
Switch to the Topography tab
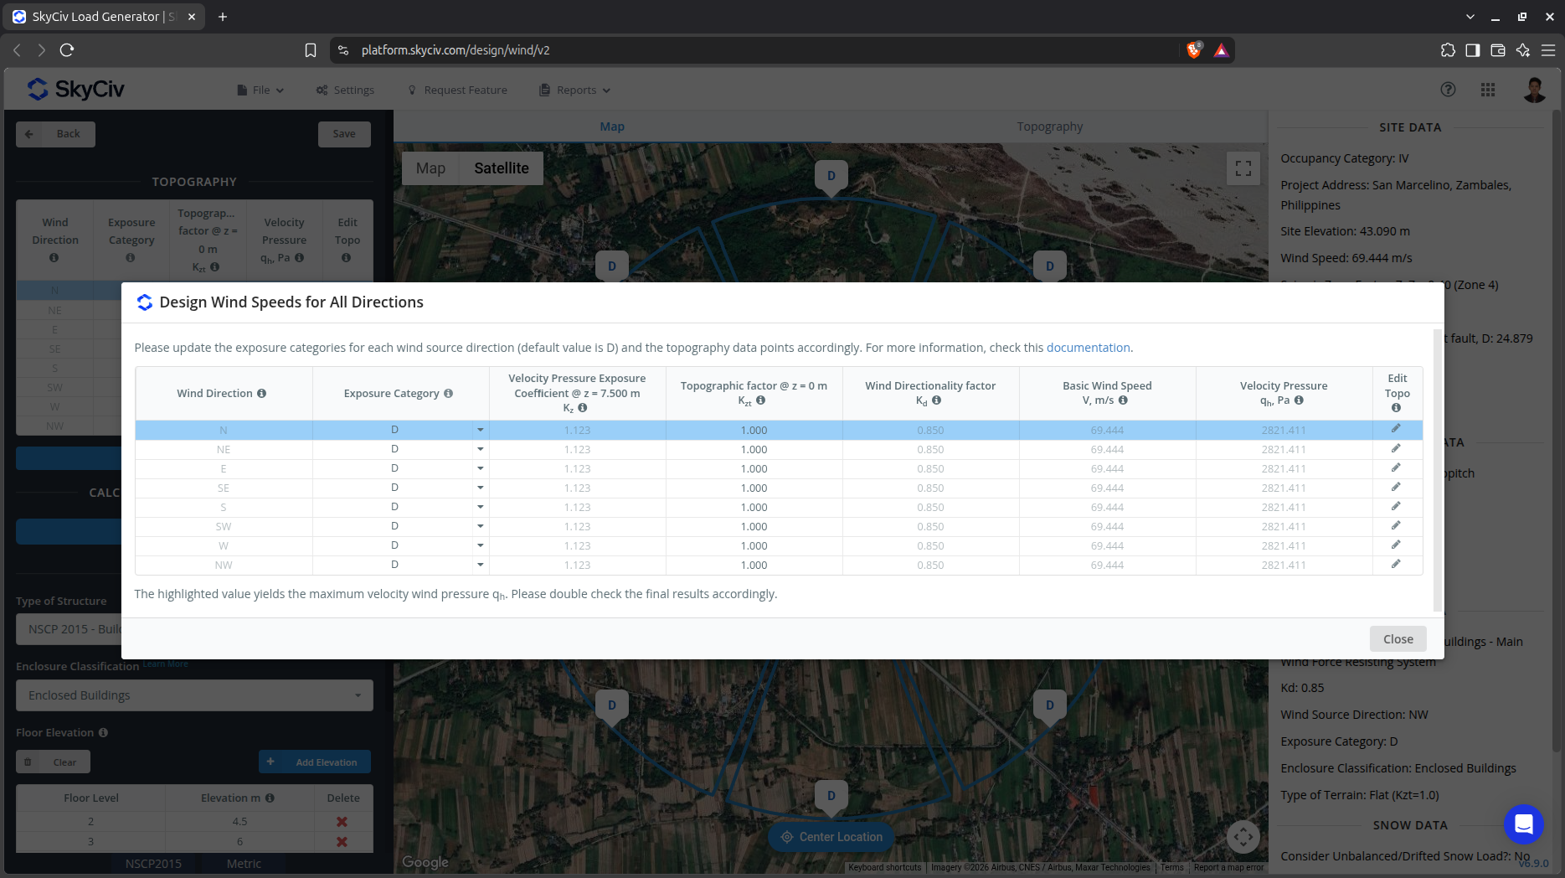pos(1049,127)
